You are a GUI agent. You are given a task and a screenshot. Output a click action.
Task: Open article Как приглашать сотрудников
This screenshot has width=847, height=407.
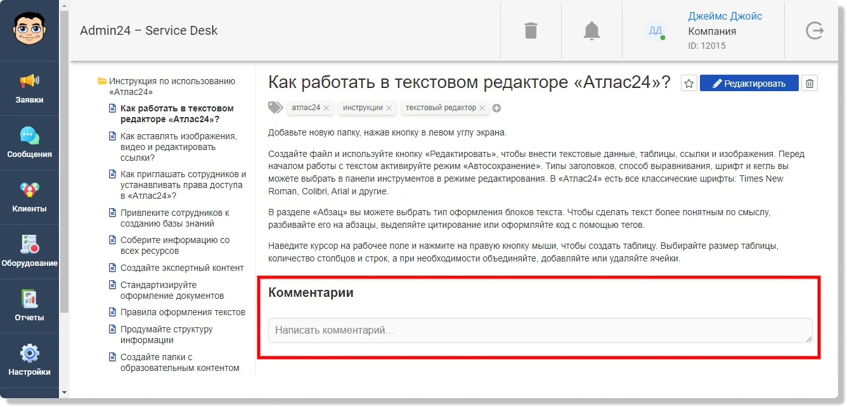click(183, 185)
